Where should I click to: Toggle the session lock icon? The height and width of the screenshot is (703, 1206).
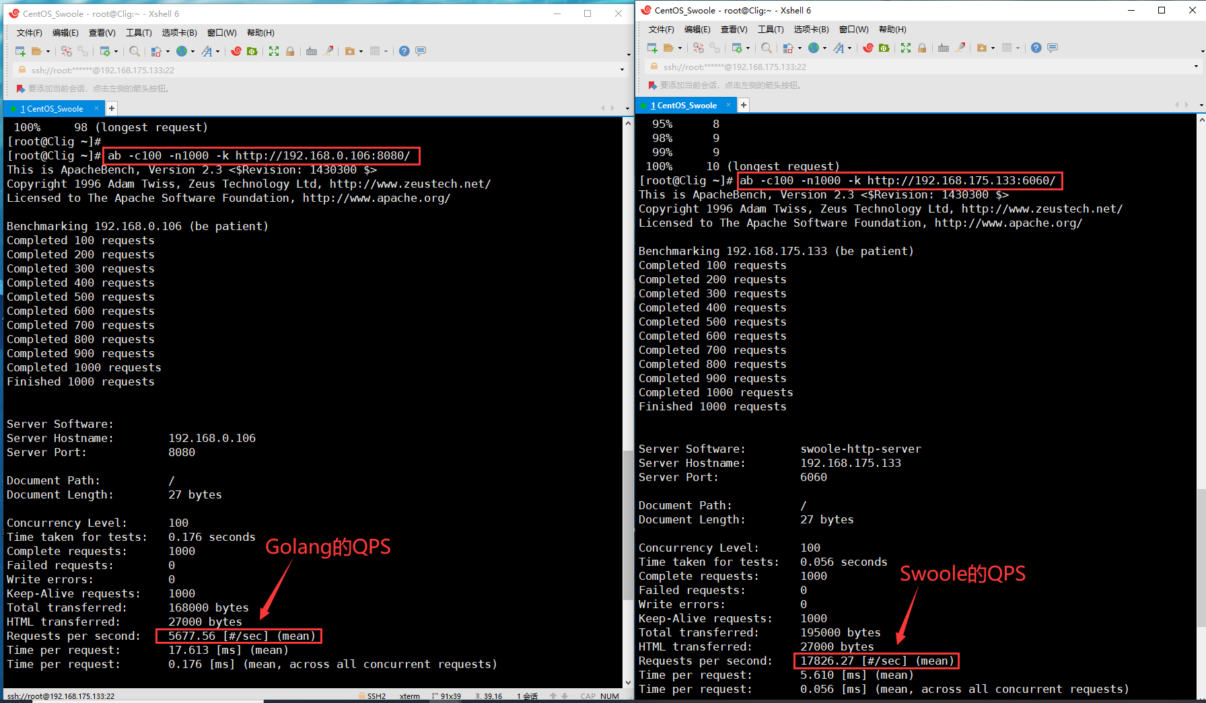[290, 51]
